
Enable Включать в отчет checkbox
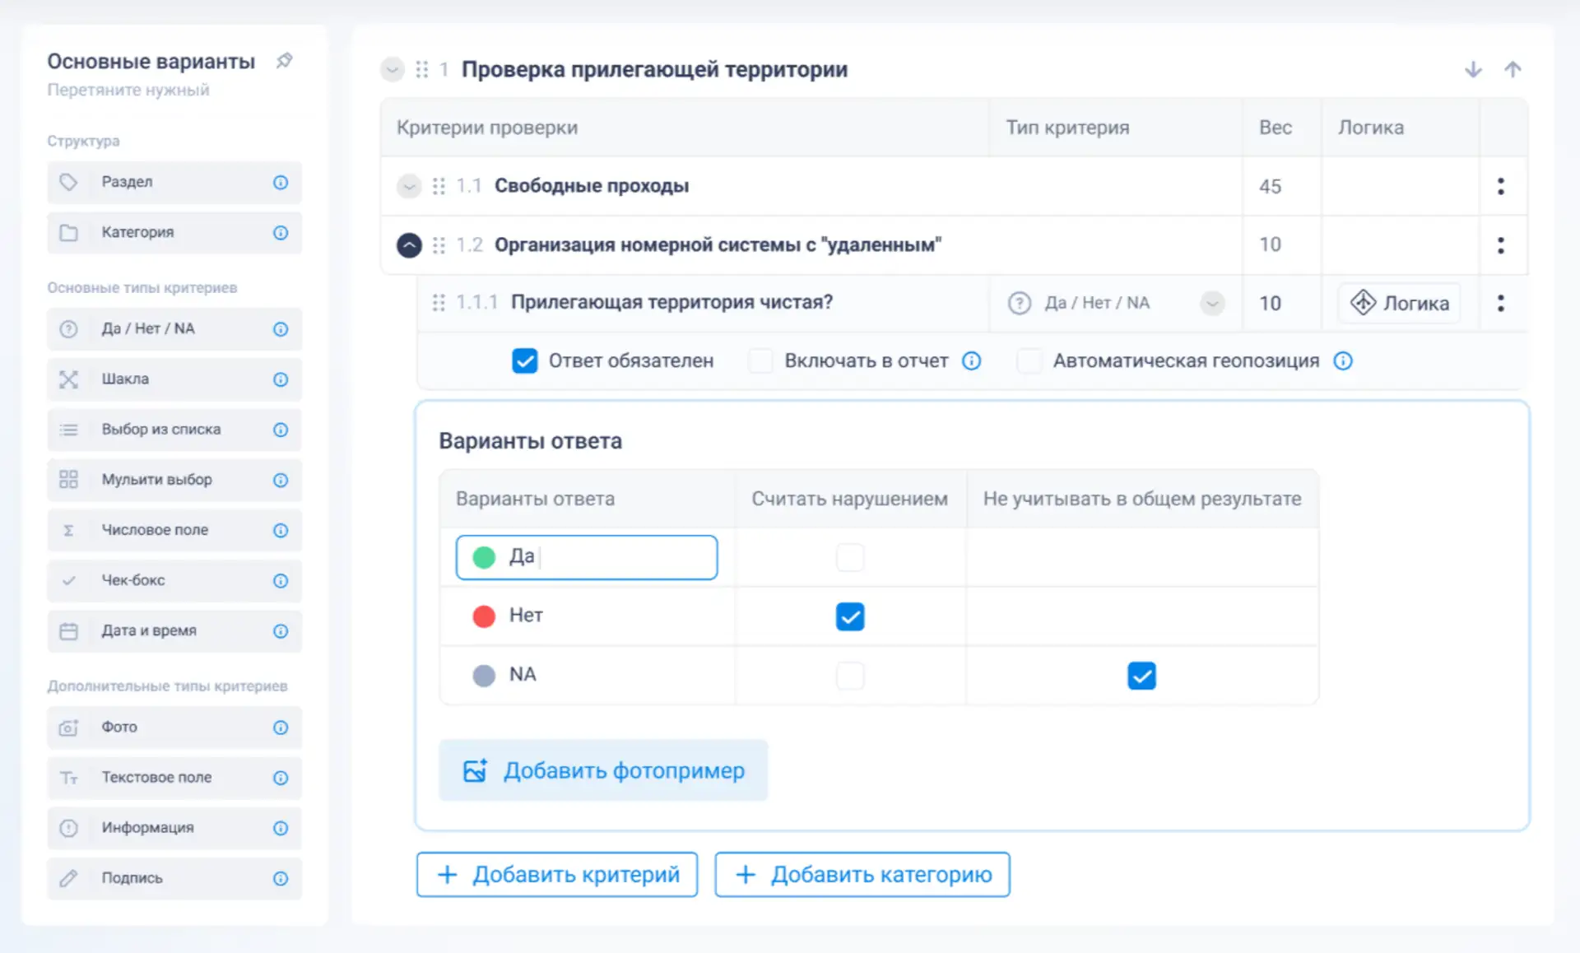760,361
